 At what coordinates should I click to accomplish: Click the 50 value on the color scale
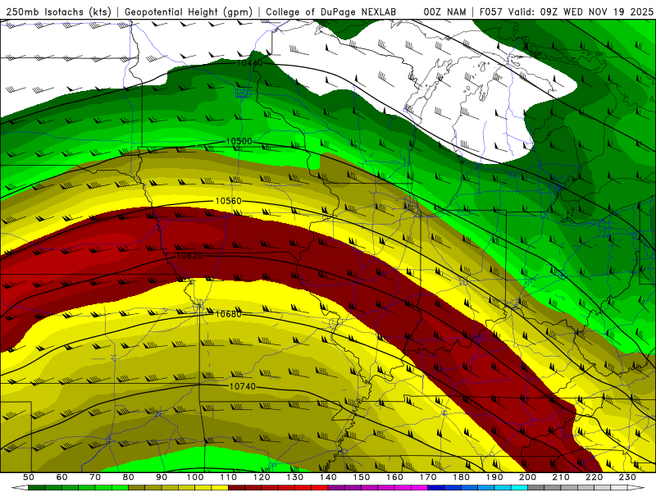(x=29, y=477)
